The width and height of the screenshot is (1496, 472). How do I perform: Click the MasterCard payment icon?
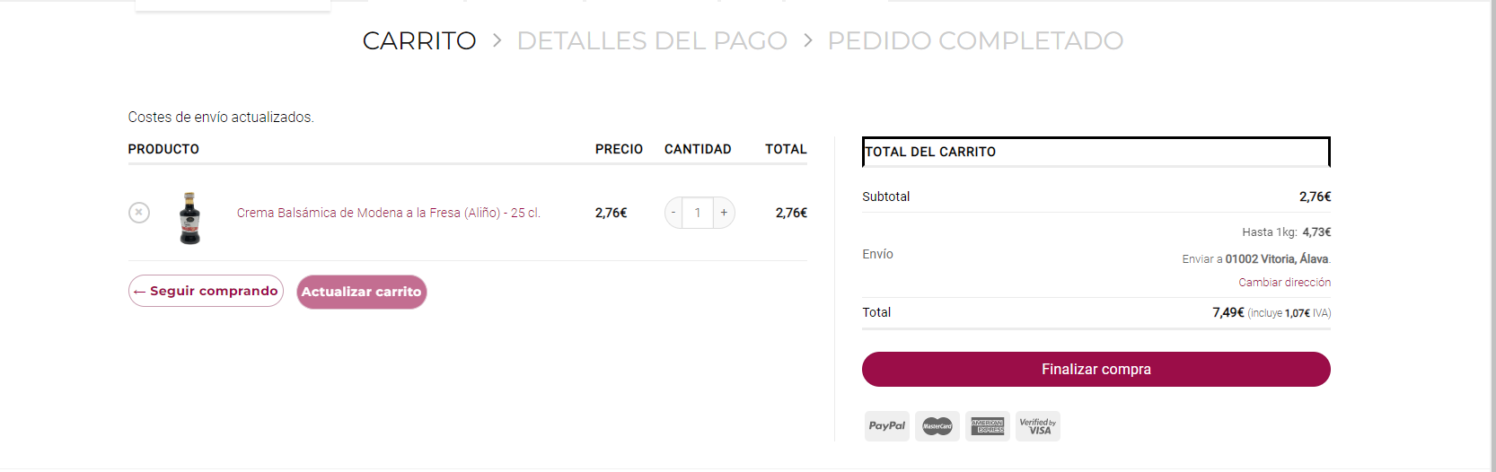pyautogui.click(x=937, y=426)
